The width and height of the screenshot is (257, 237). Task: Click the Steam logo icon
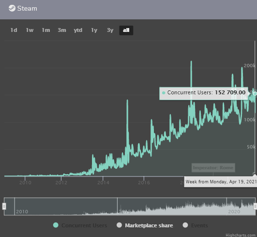point(12,8)
